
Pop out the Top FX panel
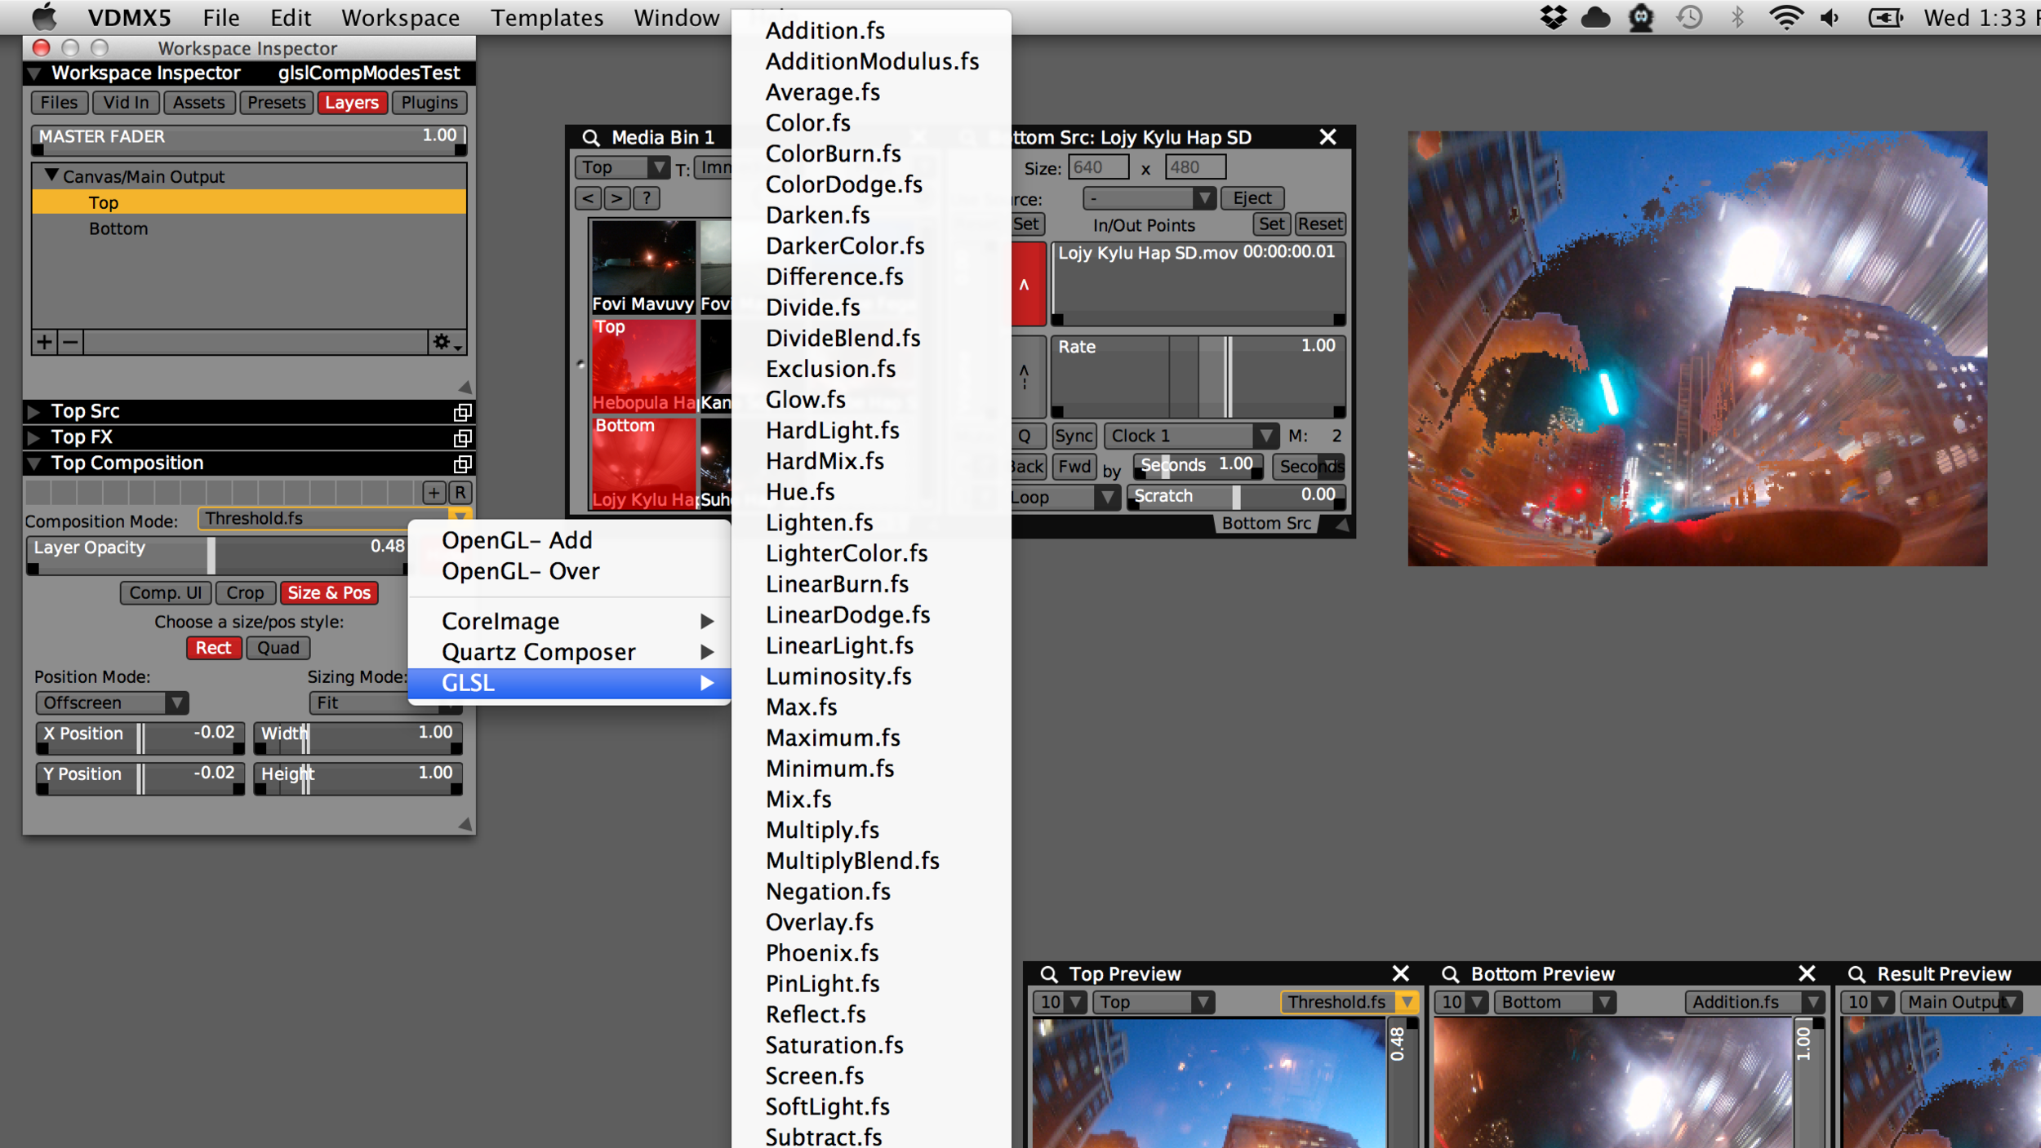tap(462, 438)
